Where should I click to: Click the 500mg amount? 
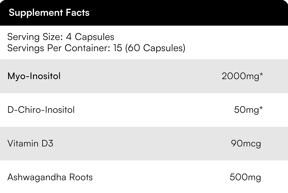pyautogui.click(x=245, y=177)
